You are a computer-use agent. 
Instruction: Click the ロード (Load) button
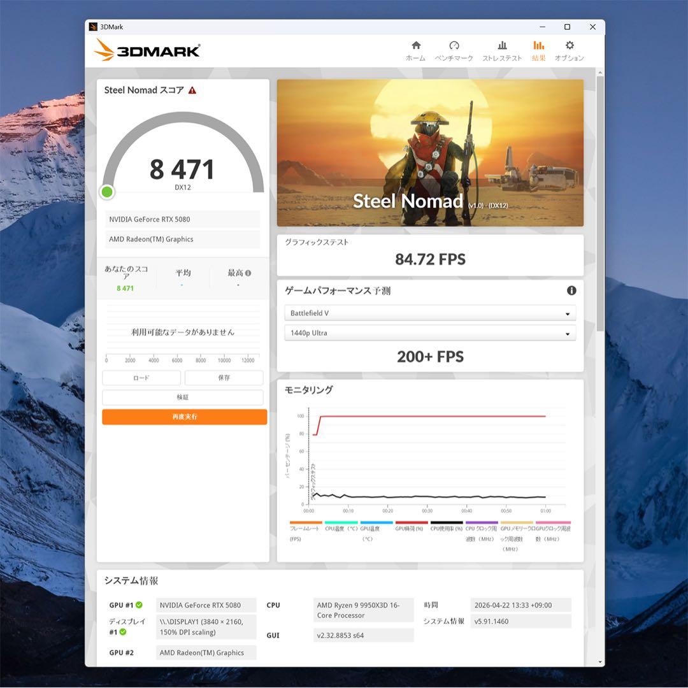141,378
